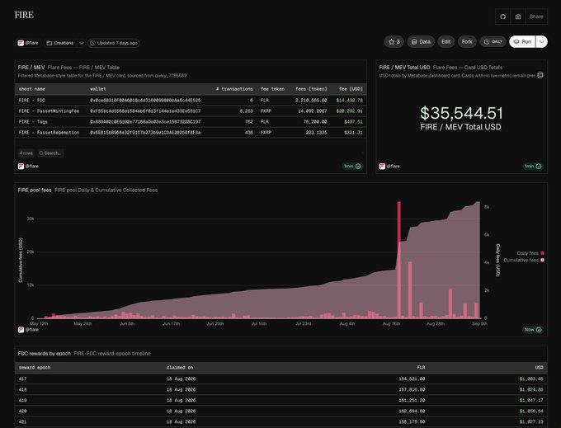561x428 pixels.
Task: Open the GitHub icon in the header
Action: [502, 16]
